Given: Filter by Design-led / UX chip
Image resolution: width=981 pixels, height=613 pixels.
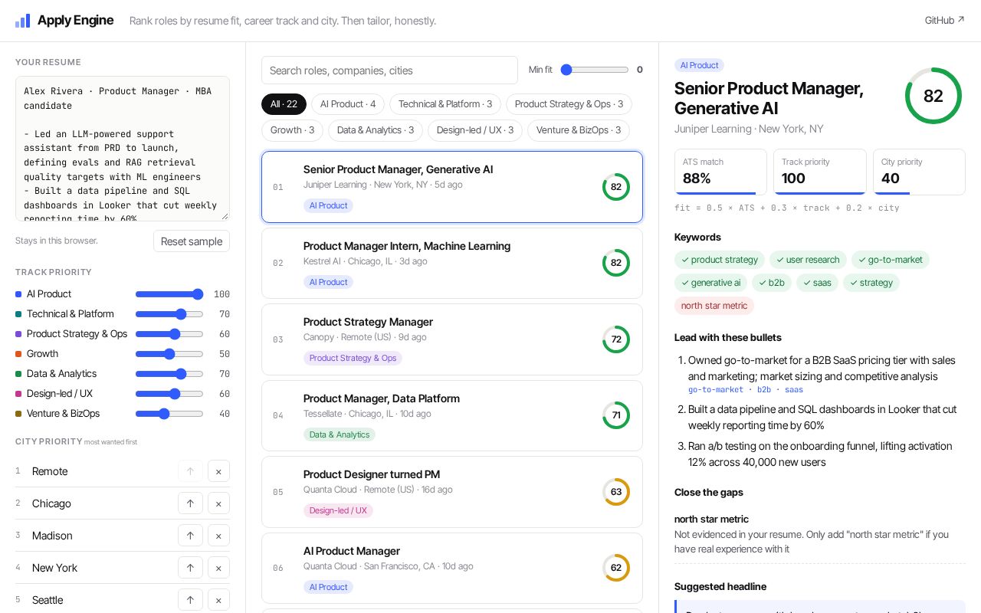Looking at the screenshot, I should (x=475, y=130).
